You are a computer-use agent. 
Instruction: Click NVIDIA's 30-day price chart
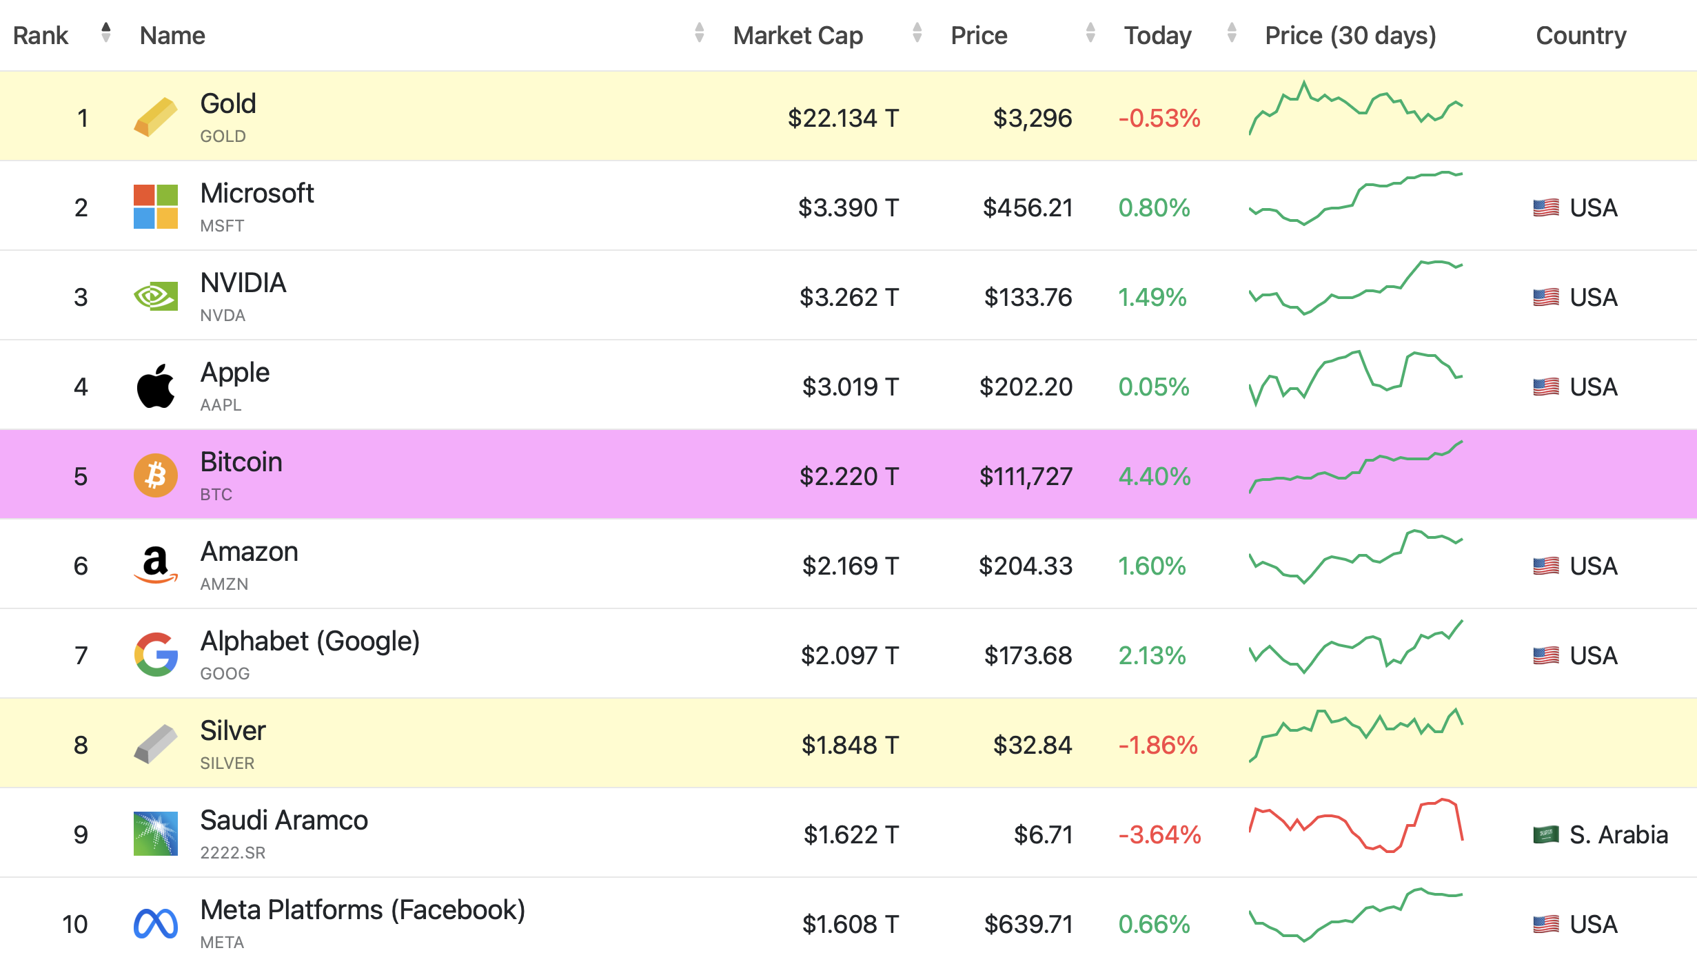1356,287
